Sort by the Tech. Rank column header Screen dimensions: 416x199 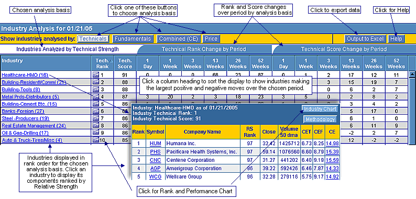[102, 63]
